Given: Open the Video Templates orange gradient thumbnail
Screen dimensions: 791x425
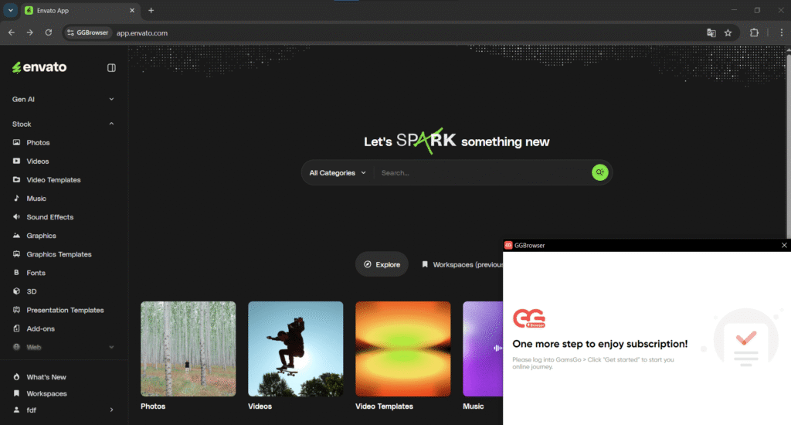Looking at the screenshot, I should (403, 348).
